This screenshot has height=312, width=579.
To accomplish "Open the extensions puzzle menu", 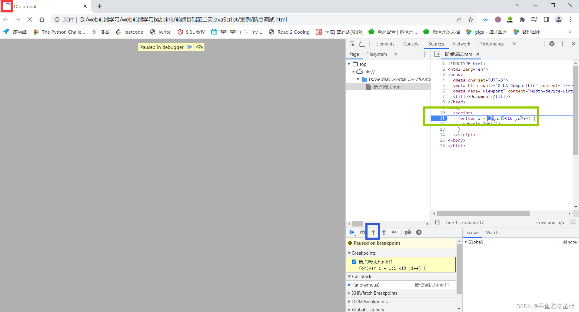I will (522, 19).
